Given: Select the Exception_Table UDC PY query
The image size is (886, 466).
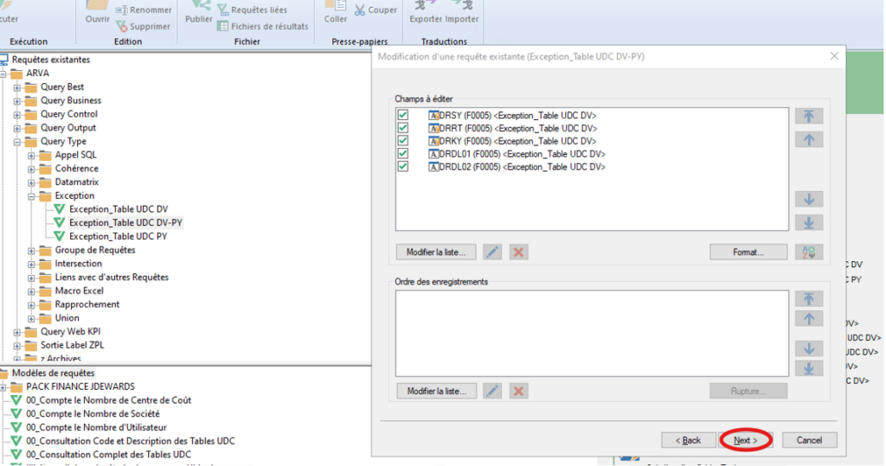Looking at the screenshot, I should [119, 236].
